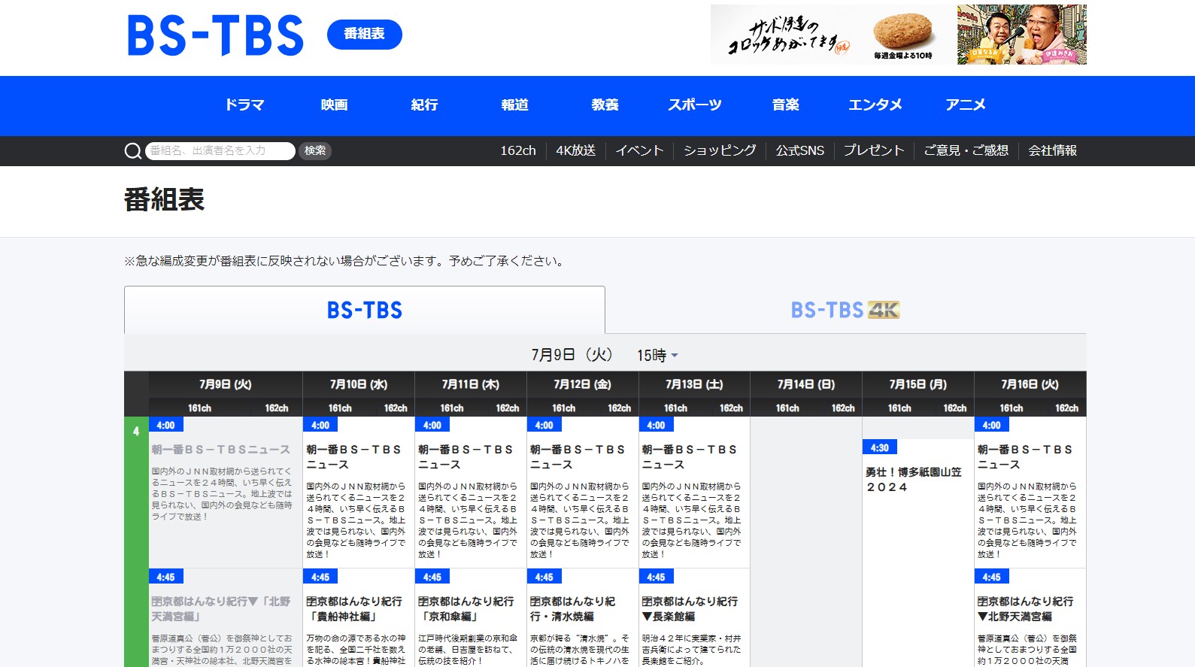
Task: Open the 報道 menu
Action: [514, 105]
